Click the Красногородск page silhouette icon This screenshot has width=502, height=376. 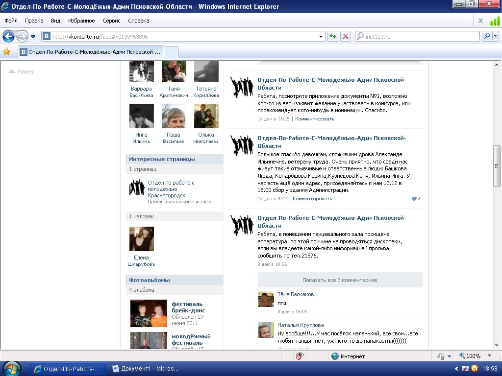click(x=137, y=188)
